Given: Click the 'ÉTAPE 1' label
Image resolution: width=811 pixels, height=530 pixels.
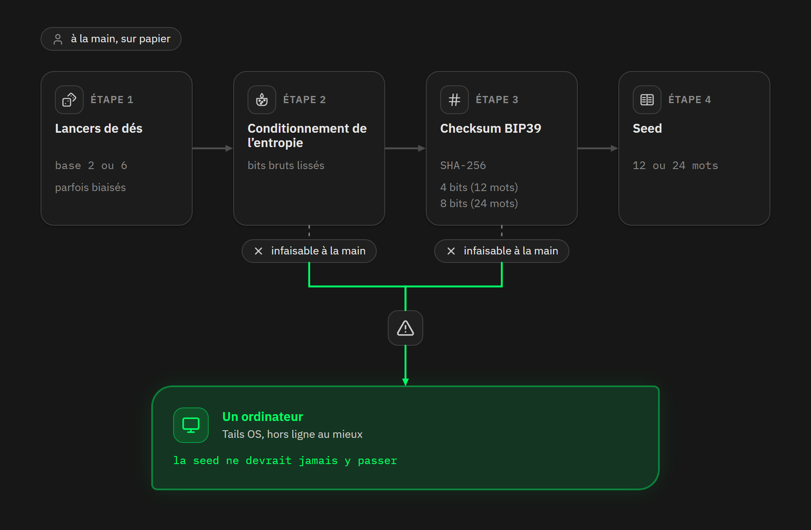Looking at the screenshot, I should coord(112,100).
